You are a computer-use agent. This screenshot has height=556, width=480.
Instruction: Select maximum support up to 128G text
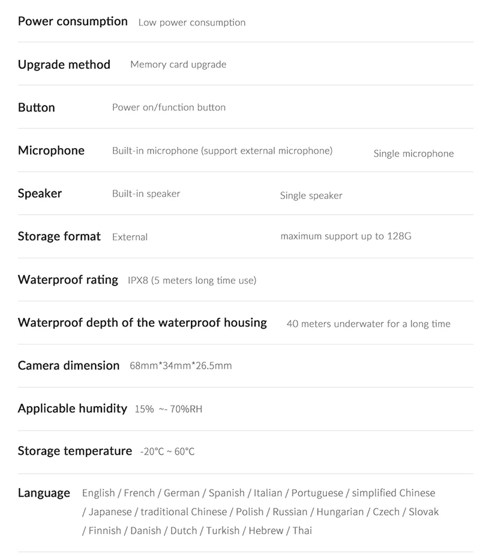pos(346,236)
